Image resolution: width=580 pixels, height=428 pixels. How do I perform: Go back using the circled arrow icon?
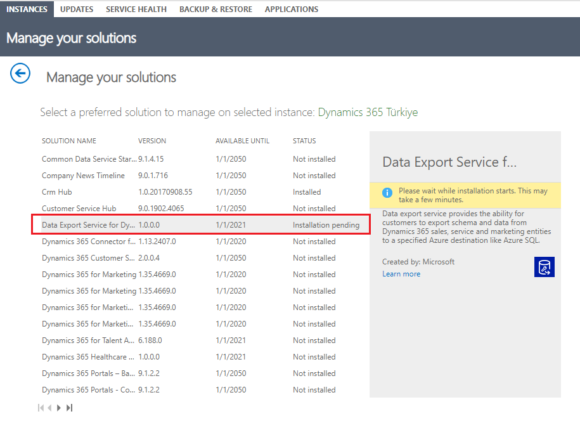coord(20,74)
